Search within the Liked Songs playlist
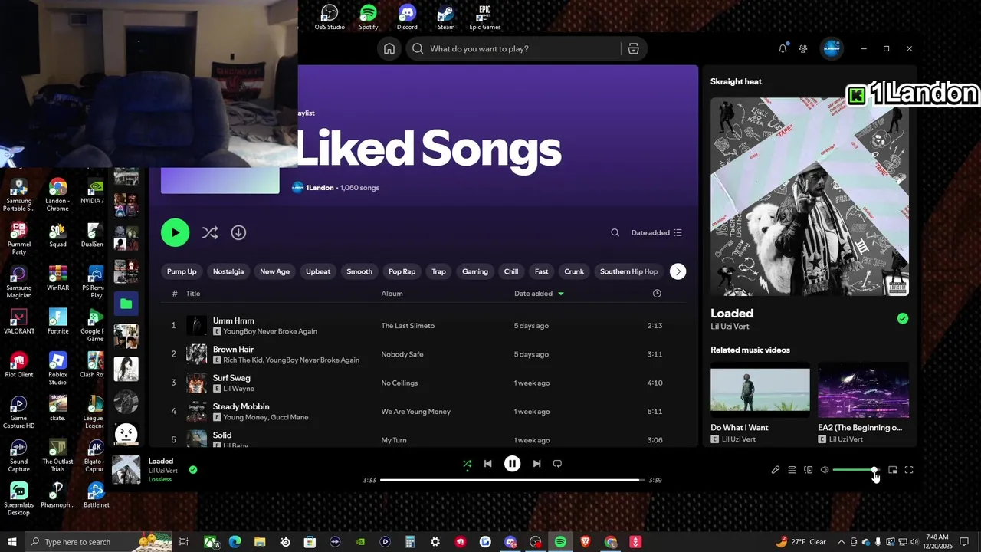This screenshot has width=981, height=552. [615, 232]
